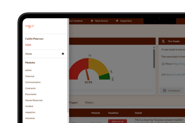This screenshot has width=185, height=123.
Task: Select Communication in the modules list
Action: 33,82
